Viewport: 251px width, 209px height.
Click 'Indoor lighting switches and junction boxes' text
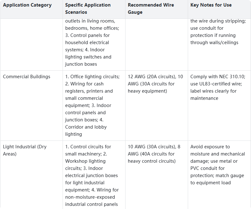tap(88, 60)
